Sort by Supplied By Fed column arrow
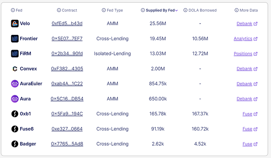Image resolution: width=271 pixels, height=158 pixels. [x=177, y=10]
